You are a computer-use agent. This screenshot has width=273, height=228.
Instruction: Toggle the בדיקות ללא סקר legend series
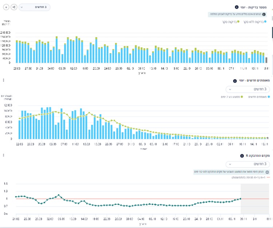point(254,22)
